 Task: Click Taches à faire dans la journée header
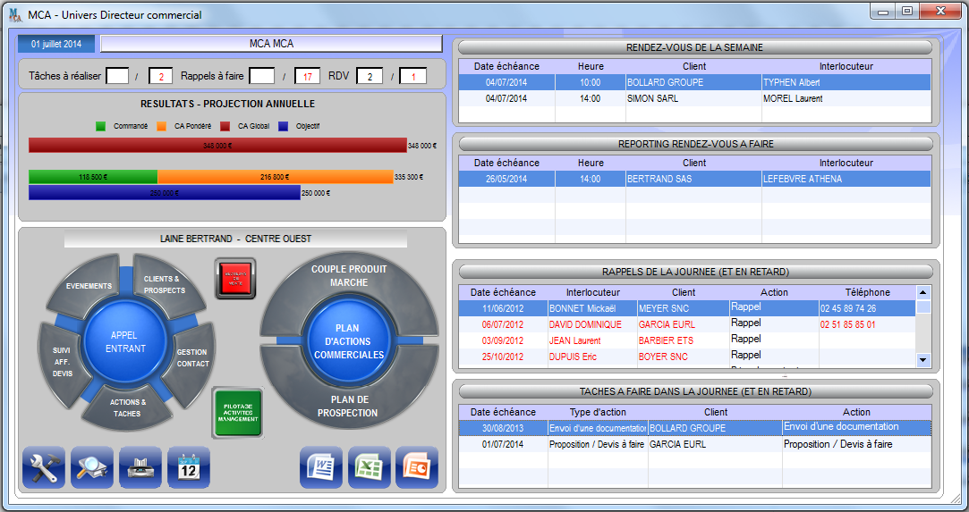[x=695, y=391]
